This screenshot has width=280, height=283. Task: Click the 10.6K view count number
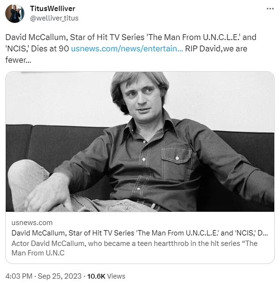point(96,276)
